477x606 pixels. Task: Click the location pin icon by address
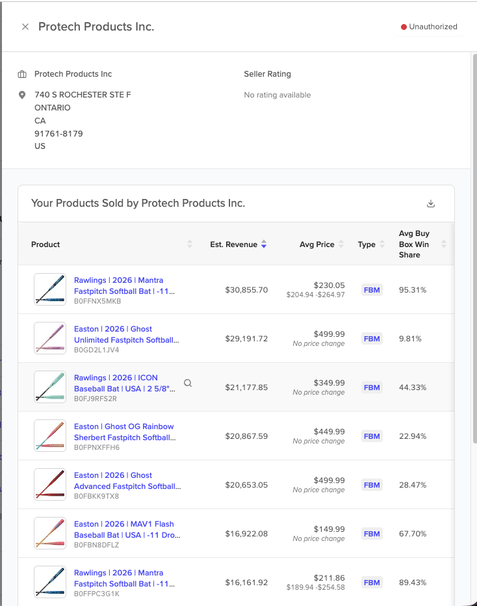(x=22, y=95)
